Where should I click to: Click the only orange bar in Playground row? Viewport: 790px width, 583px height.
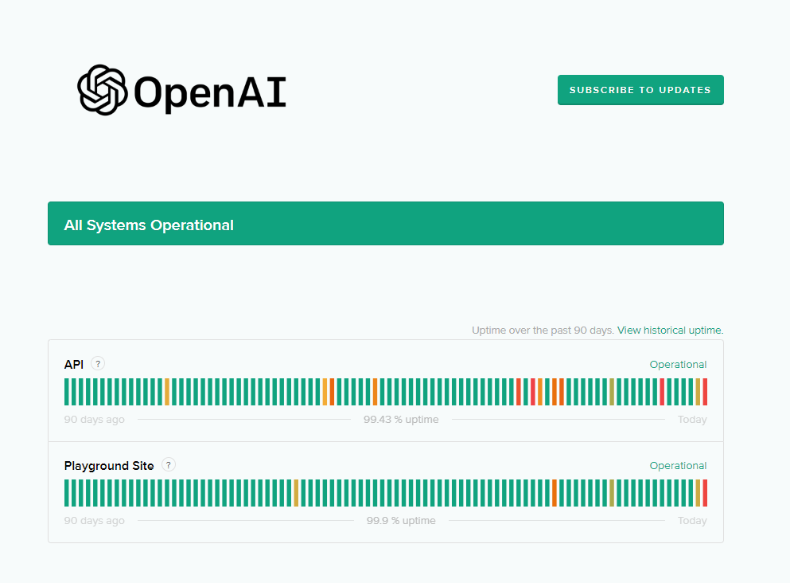[x=555, y=493]
